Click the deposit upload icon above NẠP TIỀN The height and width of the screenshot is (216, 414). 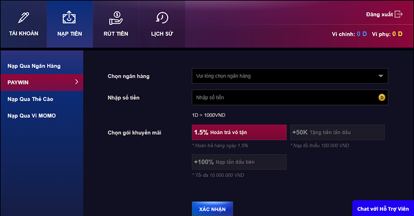tap(69, 17)
